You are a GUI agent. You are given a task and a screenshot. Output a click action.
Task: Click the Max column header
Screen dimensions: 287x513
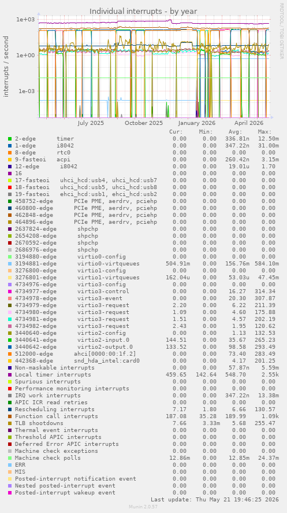(264, 132)
